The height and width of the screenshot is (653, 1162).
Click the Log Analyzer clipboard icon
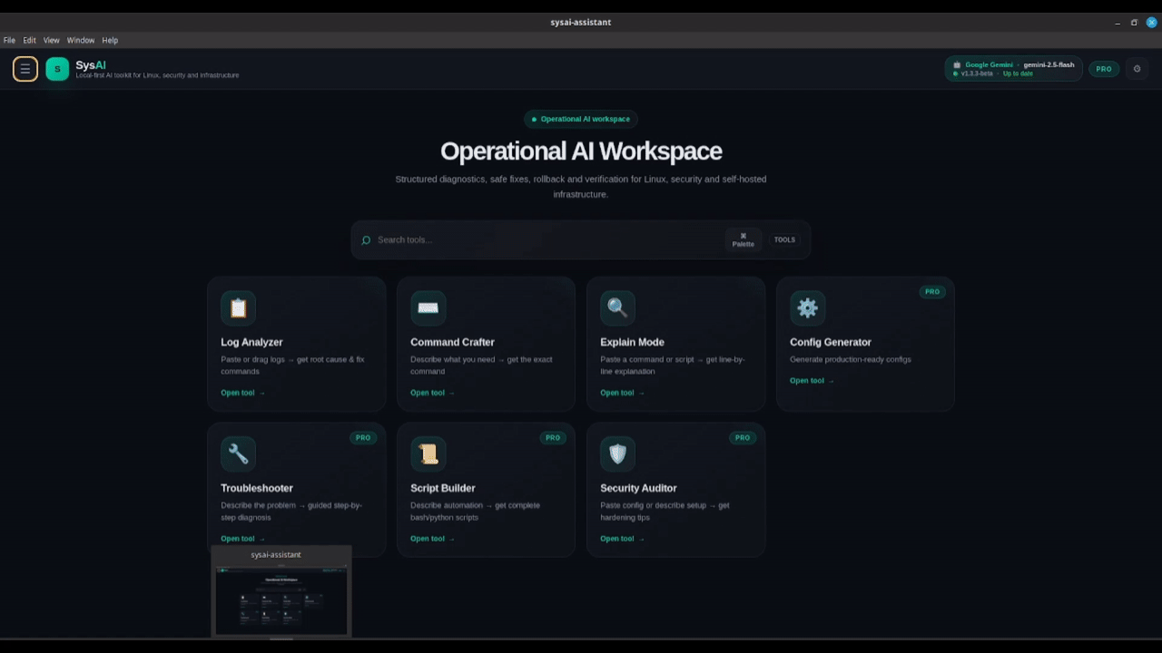tap(238, 308)
